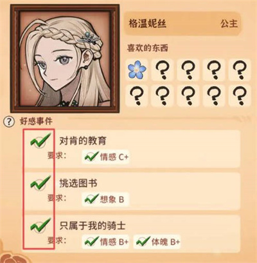Click the 格温妮丝 name banner

pyautogui.click(x=182, y=24)
